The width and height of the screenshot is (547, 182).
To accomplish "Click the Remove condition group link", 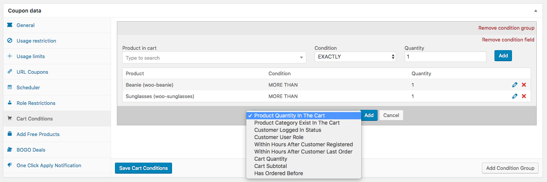I will point(506,28).
